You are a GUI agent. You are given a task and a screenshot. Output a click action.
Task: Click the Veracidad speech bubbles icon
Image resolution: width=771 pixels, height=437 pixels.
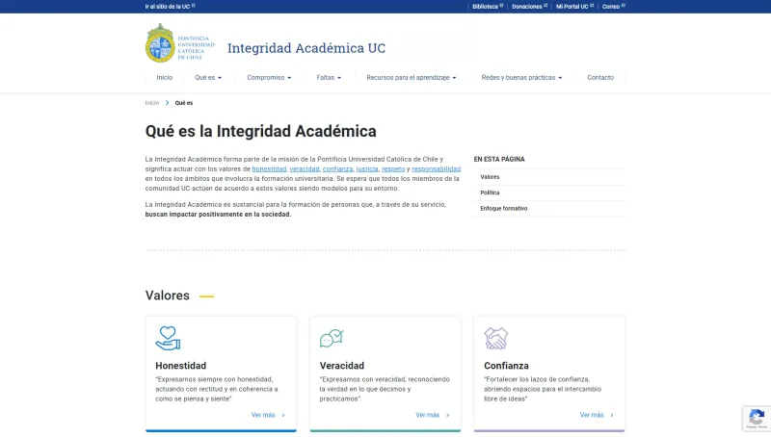click(332, 338)
